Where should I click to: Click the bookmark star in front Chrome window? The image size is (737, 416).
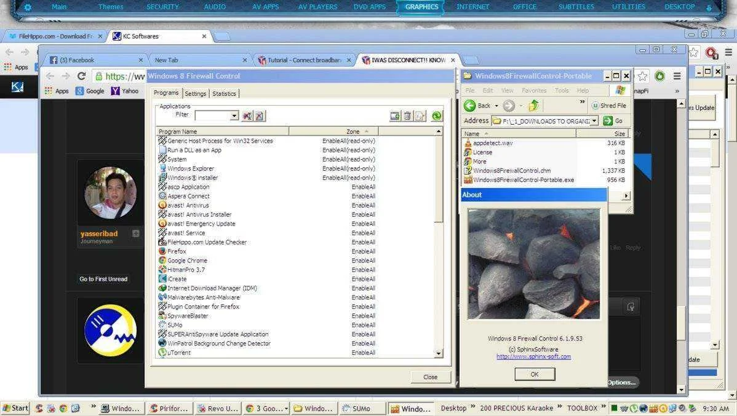(642, 76)
